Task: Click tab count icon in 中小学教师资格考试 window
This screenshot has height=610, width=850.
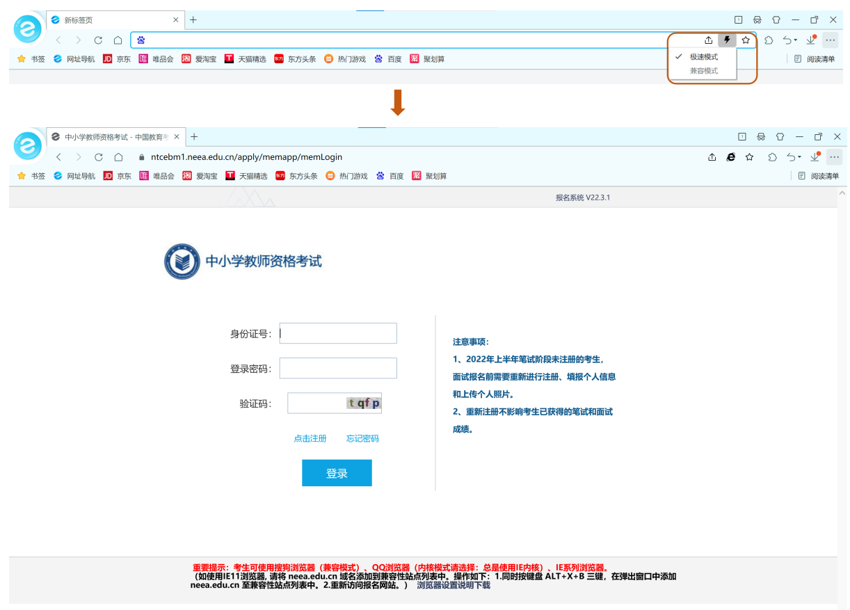Action: pyautogui.click(x=741, y=136)
